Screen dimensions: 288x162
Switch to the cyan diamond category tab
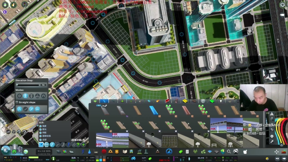pos(149,101)
